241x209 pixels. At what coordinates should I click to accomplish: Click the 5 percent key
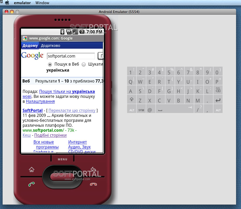coord(170,71)
